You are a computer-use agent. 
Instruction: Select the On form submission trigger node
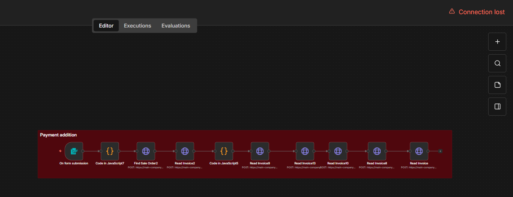tap(74, 151)
